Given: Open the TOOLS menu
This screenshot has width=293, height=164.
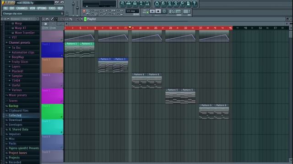Looking at the screenshot, I should pos(52,8).
